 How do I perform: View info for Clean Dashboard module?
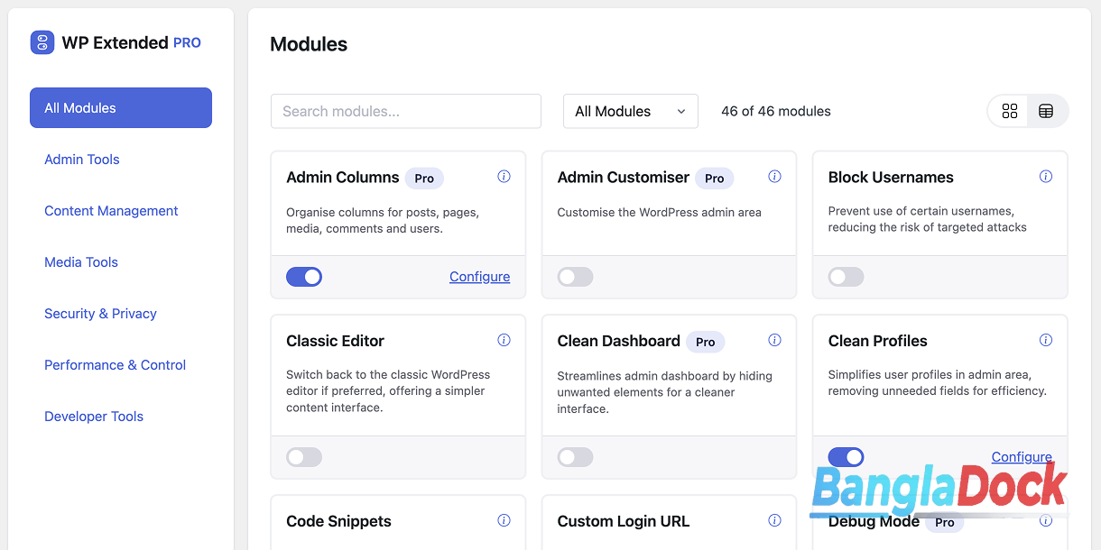[x=774, y=340]
